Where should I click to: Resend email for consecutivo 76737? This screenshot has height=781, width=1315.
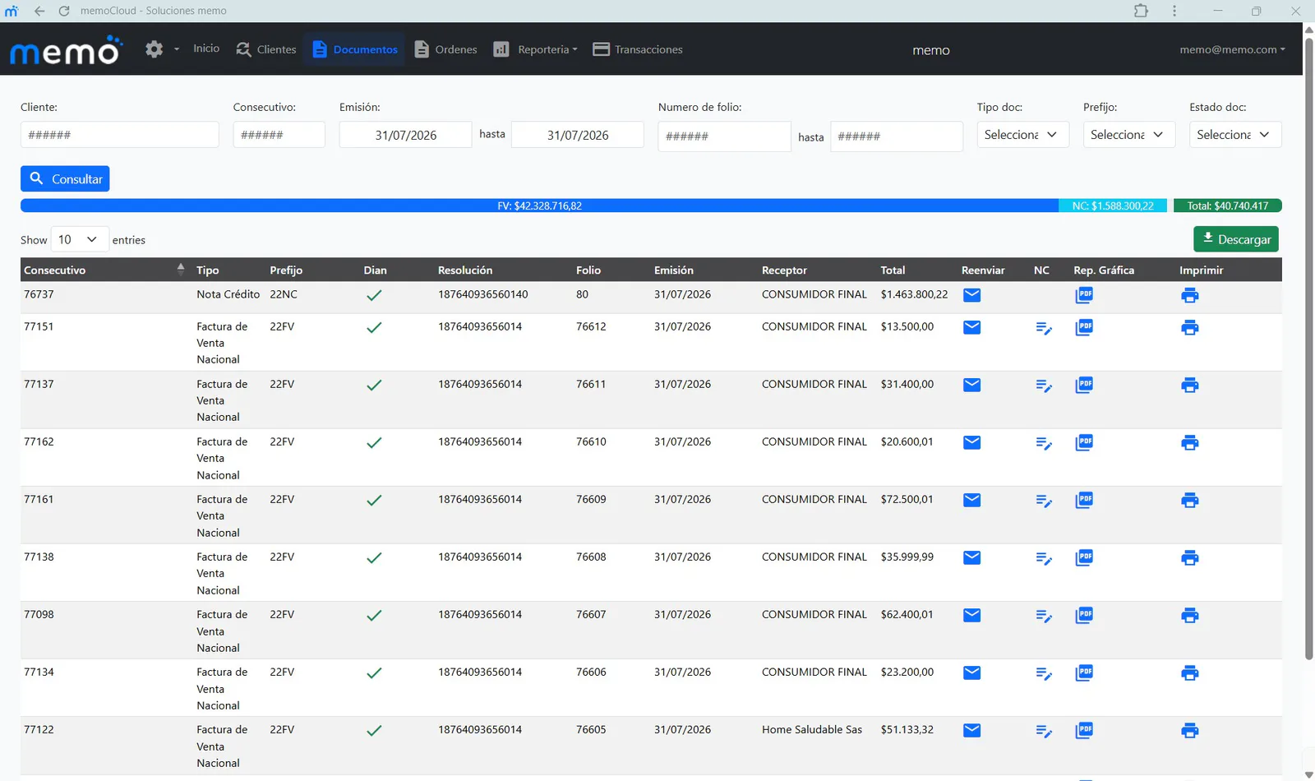click(x=971, y=295)
